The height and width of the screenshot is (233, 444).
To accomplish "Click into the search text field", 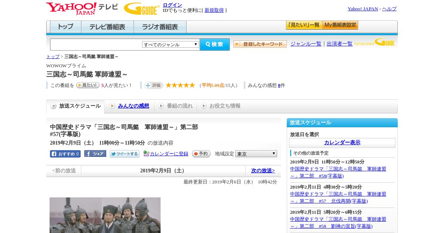I will (96, 44).
